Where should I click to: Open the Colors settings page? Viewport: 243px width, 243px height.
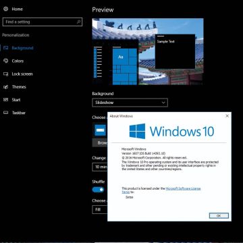click(18, 61)
